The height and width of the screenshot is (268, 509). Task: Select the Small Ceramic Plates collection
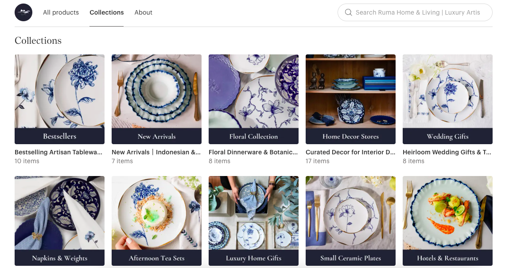pos(350,221)
